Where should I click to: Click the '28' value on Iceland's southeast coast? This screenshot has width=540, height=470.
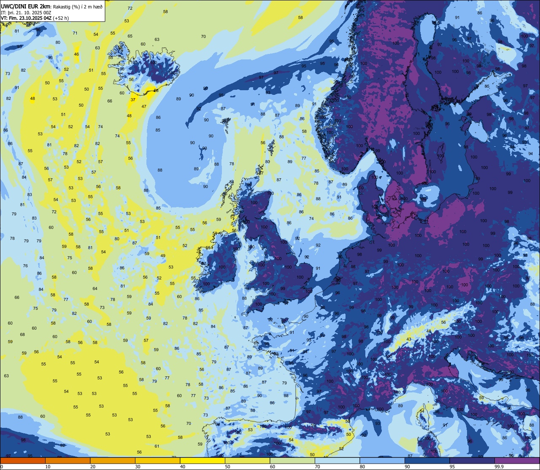[x=156, y=91]
